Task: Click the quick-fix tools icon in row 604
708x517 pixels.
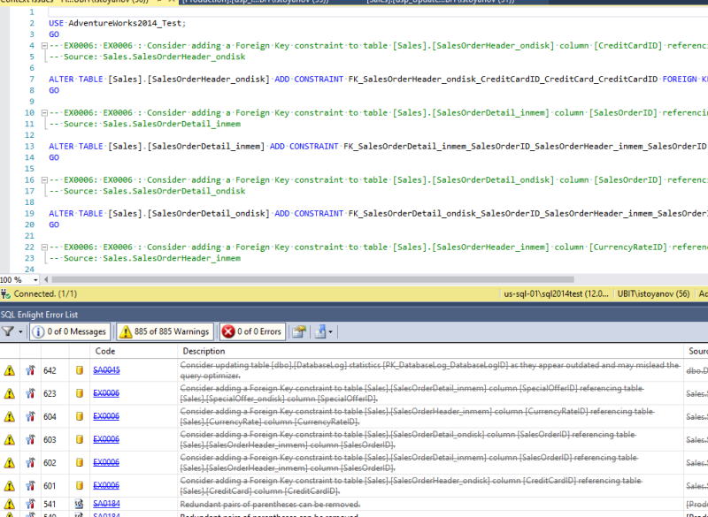Action: point(30,416)
